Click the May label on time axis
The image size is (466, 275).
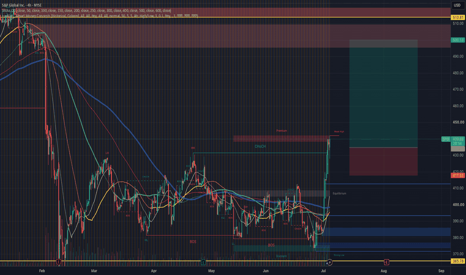tap(211, 271)
